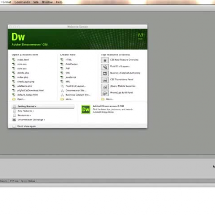Open the Commands menu
Viewport: 215px width, 215px height.
(x=22, y=2)
